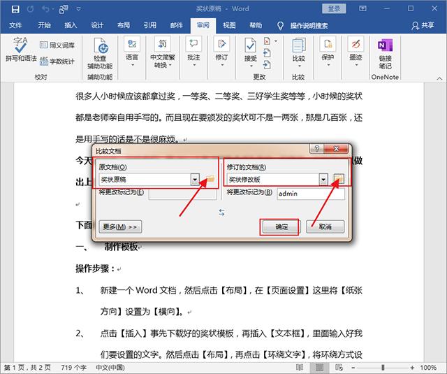Switch to print layout view icon
Image resolution: width=447 pixels, height=374 pixels.
319,368
